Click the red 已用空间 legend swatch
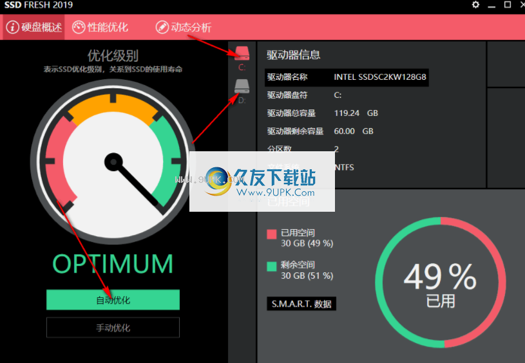525x363 pixels. click(x=272, y=234)
